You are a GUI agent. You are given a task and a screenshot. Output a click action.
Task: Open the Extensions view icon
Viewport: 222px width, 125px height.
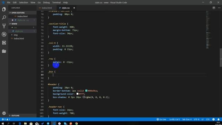4,43
